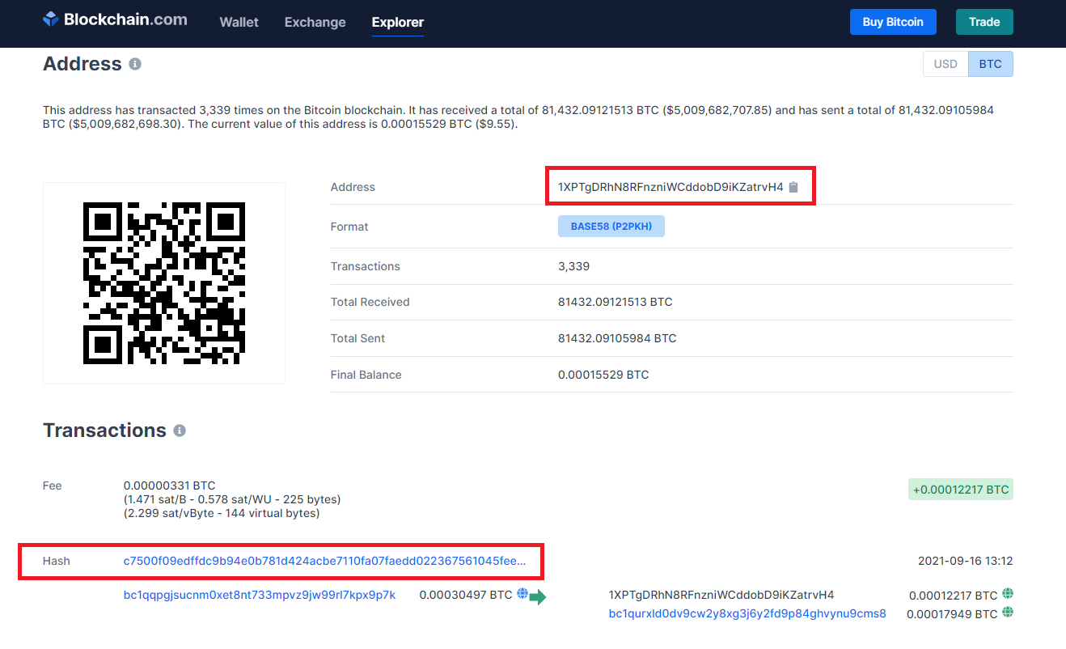
Task: Select the Explorer tab in the navigation
Action: [397, 22]
